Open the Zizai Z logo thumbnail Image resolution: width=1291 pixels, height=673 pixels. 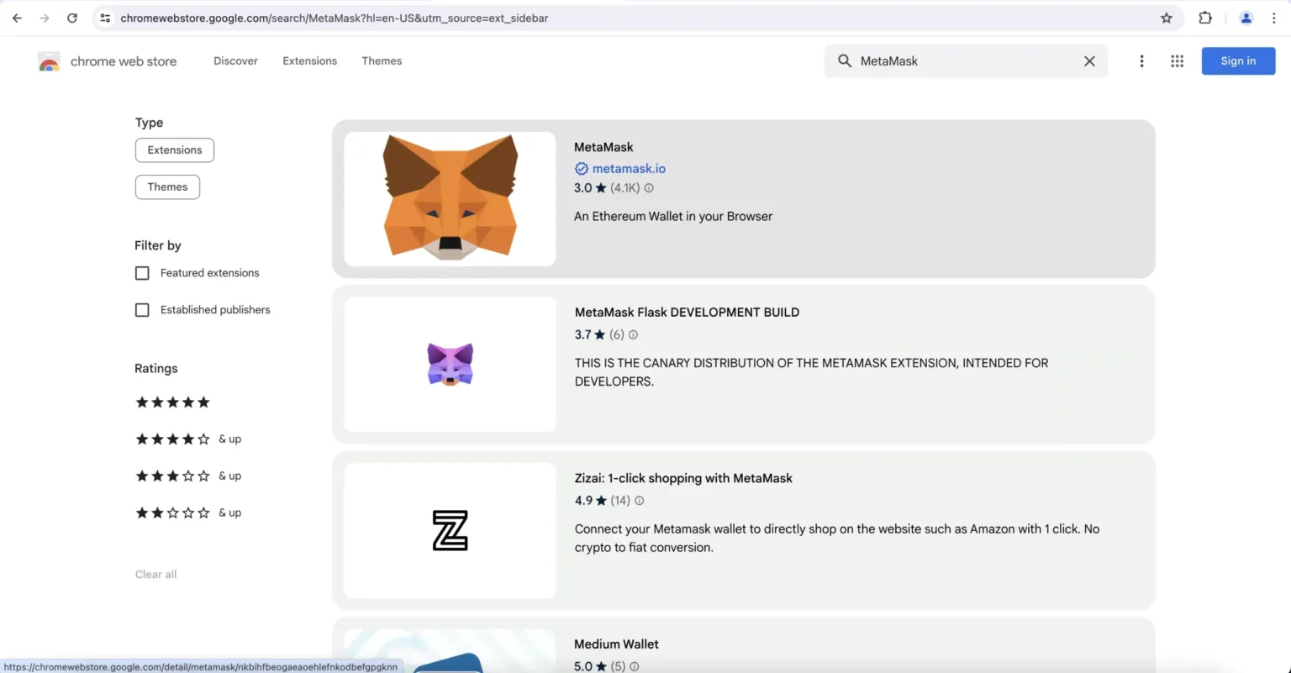tap(450, 530)
